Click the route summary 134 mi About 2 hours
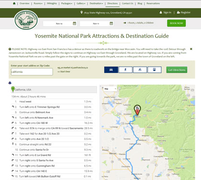This screenshot has height=180, width=201. coord(29,96)
